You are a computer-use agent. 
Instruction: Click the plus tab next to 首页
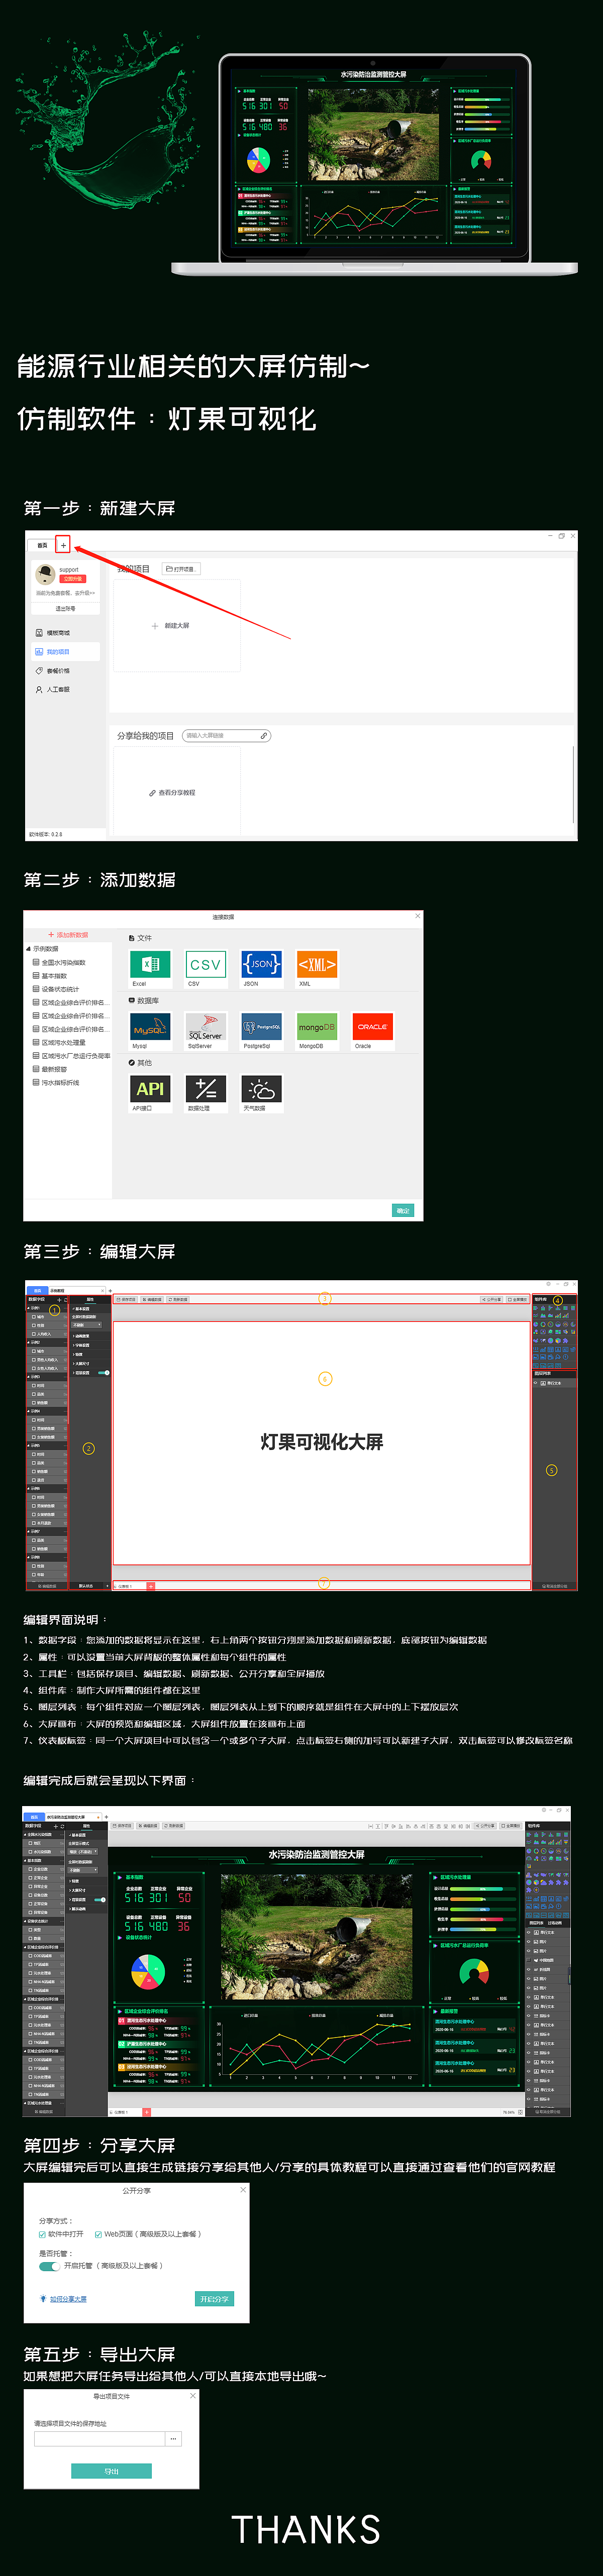(63, 545)
